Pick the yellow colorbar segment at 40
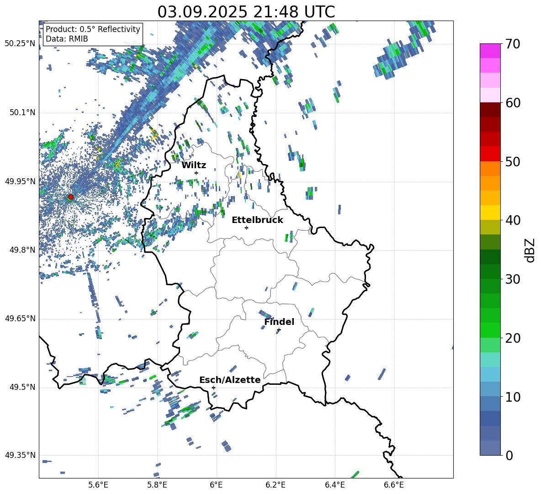This screenshot has height=494, width=541. click(490, 212)
